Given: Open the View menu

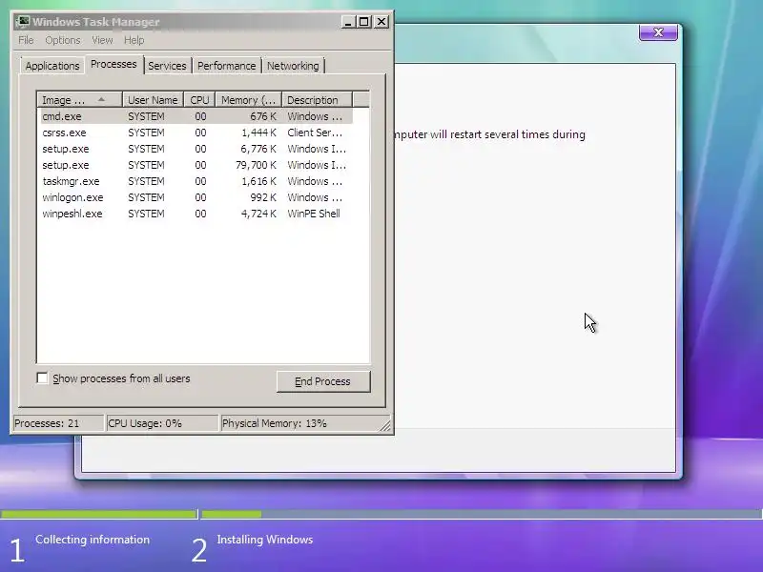Looking at the screenshot, I should 102,40.
